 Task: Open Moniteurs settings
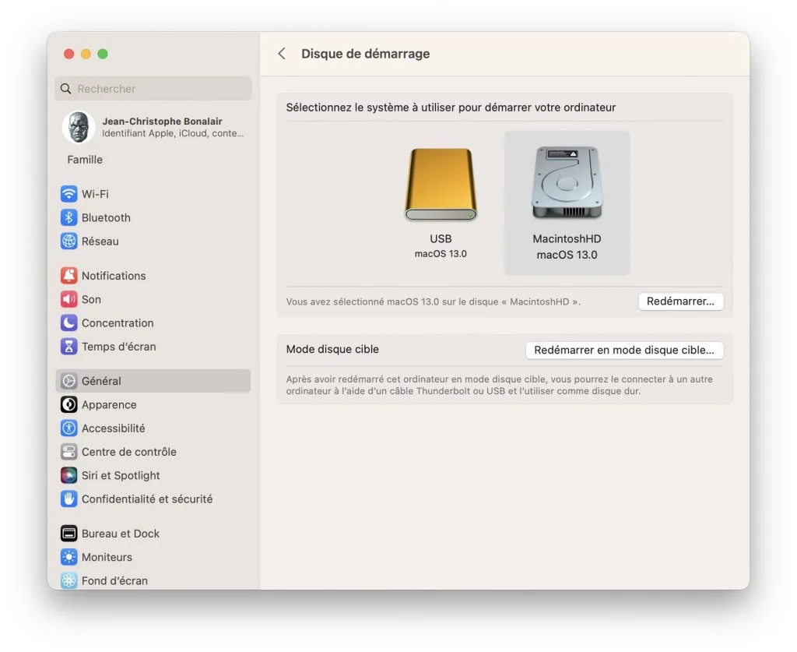(106, 557)
